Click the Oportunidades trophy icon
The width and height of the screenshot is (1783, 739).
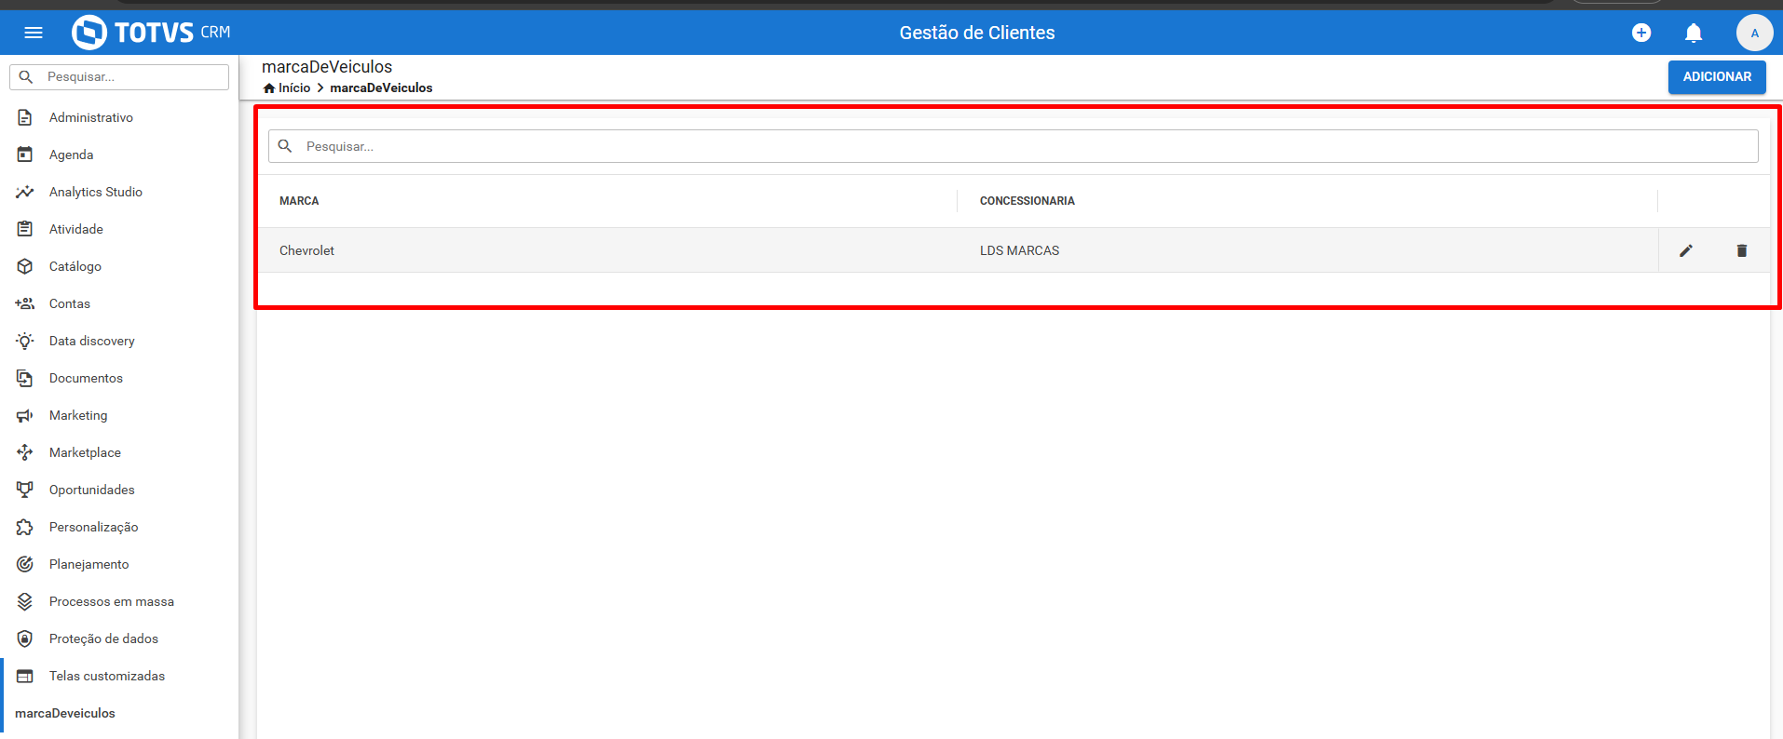(25, 490)
